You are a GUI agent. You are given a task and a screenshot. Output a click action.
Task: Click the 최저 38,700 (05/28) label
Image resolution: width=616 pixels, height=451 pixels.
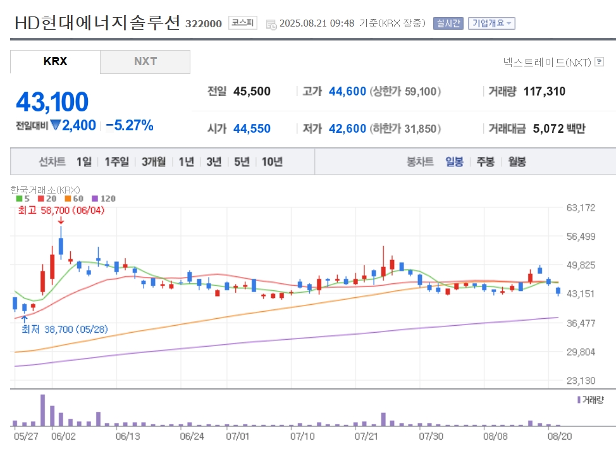65,329
